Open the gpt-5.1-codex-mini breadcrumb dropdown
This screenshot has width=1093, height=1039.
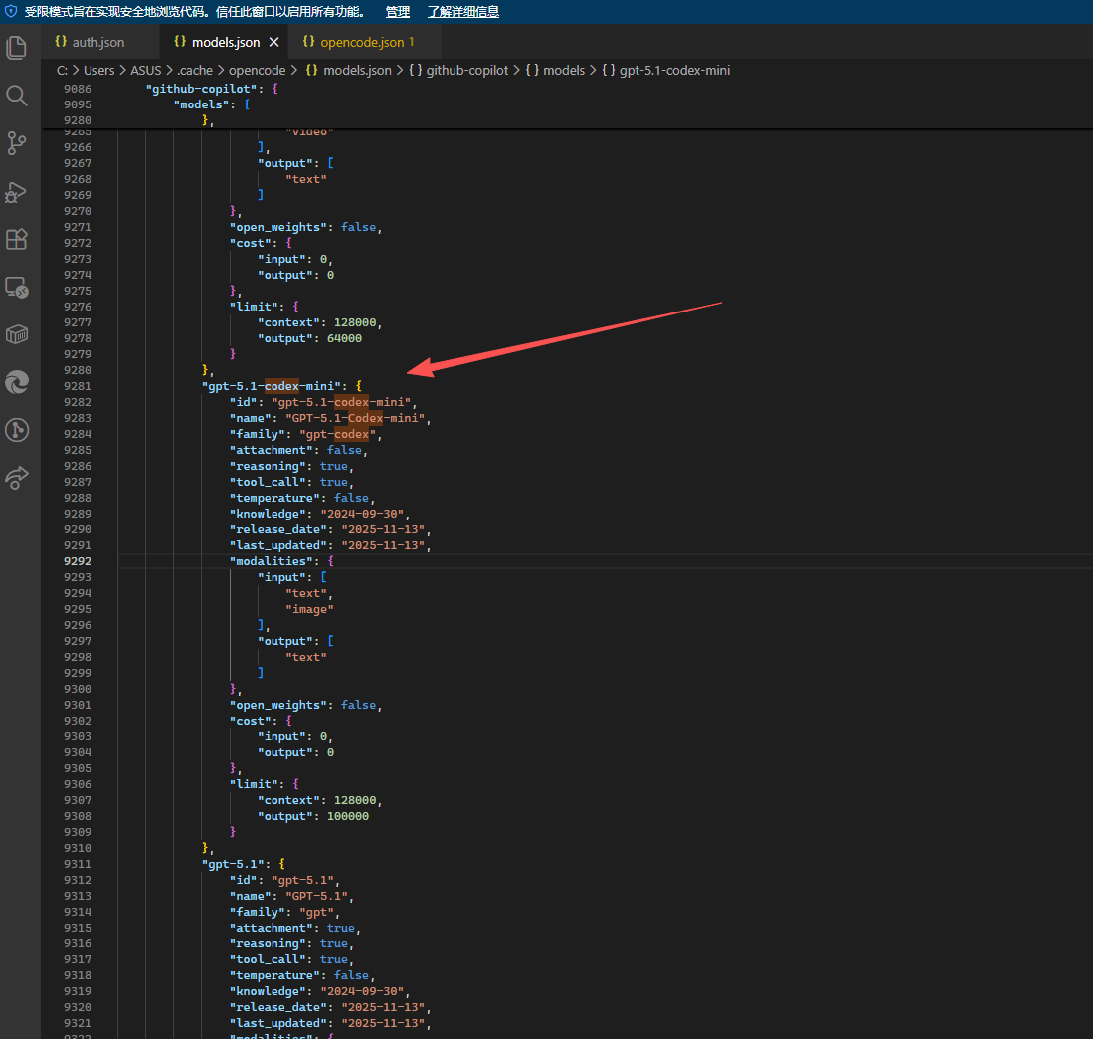point(674,71)
